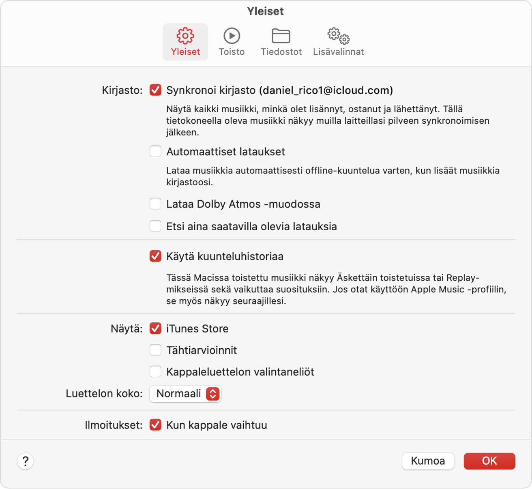Click the help question mark button
532x489 pixels.
tap(25, 461)
